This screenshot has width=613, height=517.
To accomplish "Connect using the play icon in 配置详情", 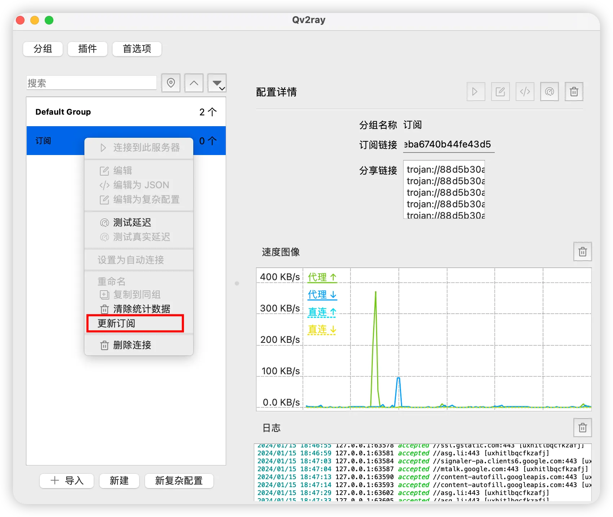I will (x=476, y=92).
